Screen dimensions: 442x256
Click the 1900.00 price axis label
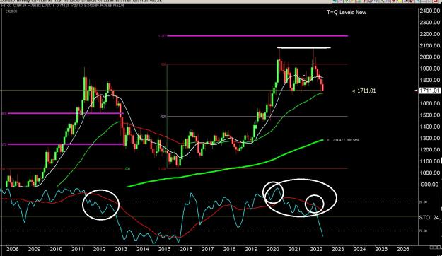pos(429,69)
